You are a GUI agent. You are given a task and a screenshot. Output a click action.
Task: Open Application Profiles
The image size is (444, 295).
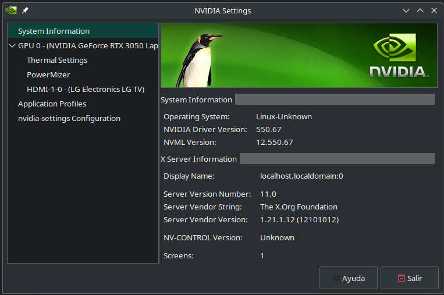[52, 104]
